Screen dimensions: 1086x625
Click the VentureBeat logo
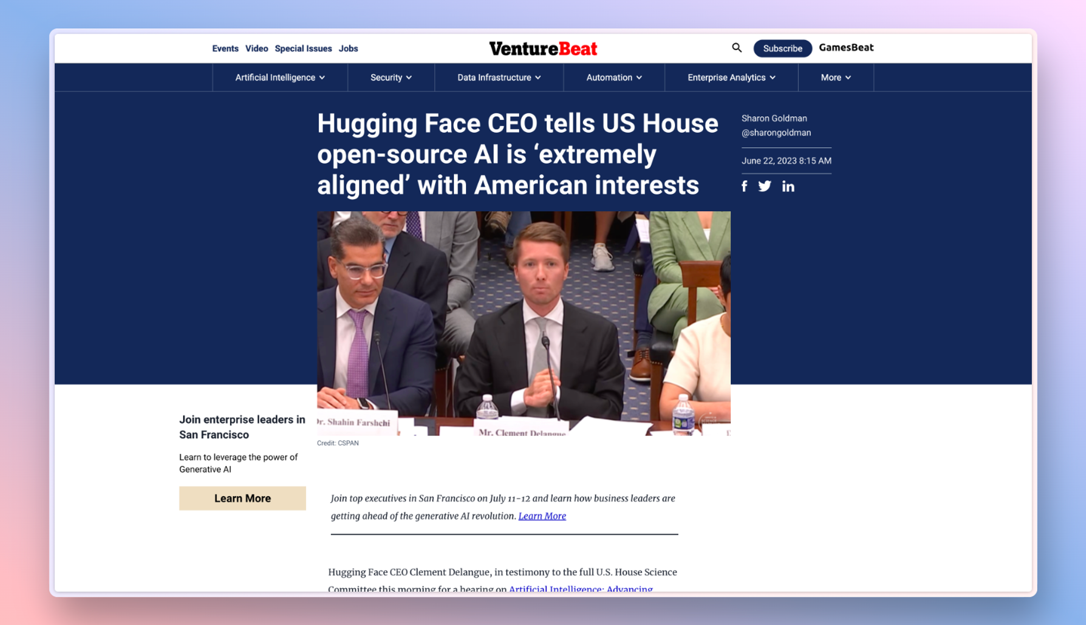click(542, 49)
